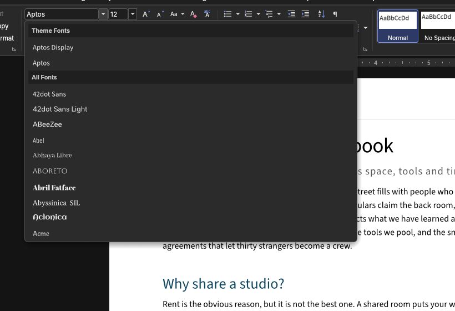Choose the Abril Fatface font
The height and width of the screenshot is (311, 455).
pyautogui.click(x=191, y=188)
